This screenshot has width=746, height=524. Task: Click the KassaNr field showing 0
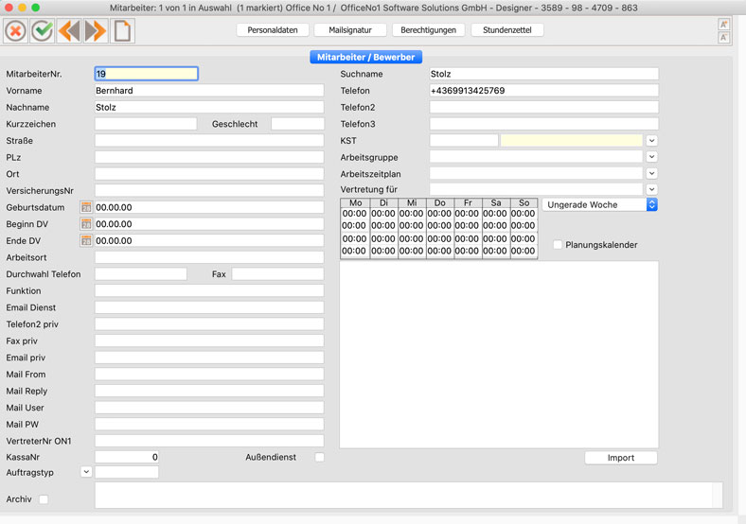click(x=127, y=457)
